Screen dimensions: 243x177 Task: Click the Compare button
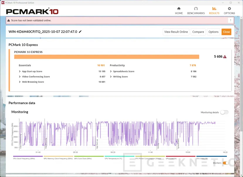click(x=198, y=32)
